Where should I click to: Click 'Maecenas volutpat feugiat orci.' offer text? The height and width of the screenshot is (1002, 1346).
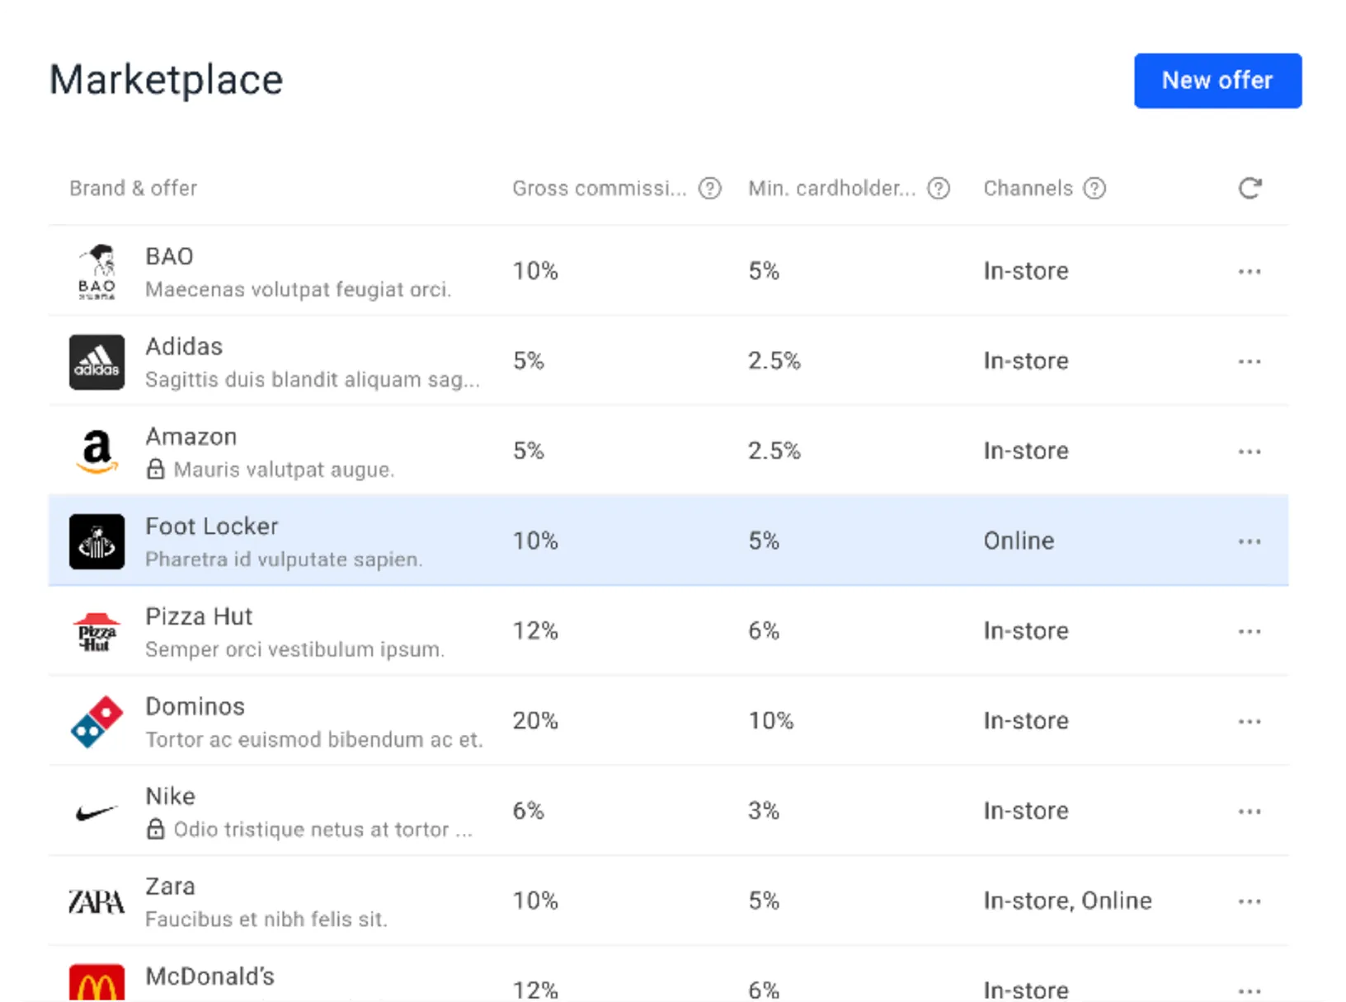[x=299, y=290]
